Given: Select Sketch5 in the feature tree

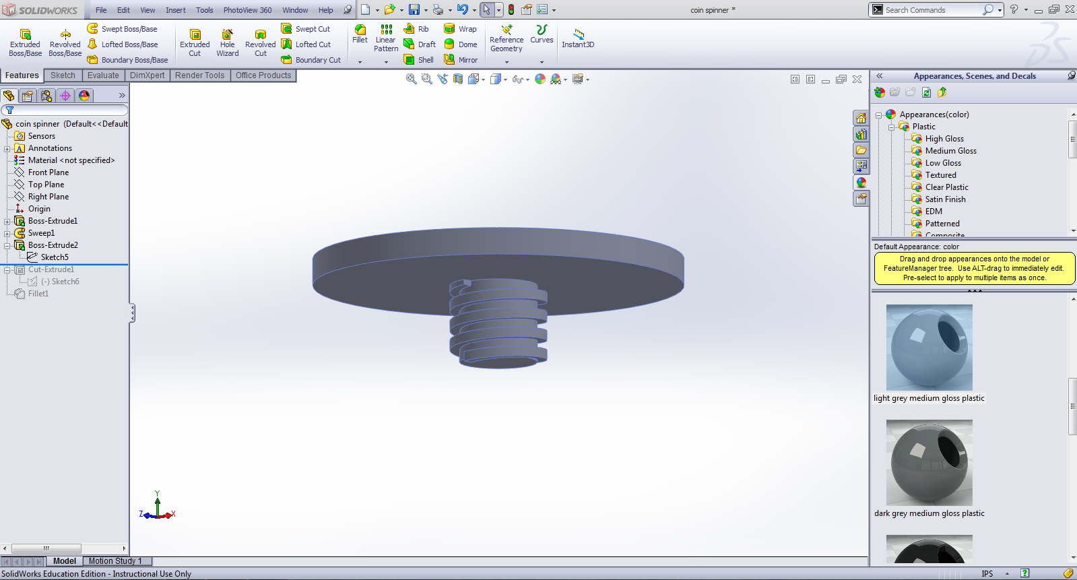Looking at the screenshot, I should [54, 257].
